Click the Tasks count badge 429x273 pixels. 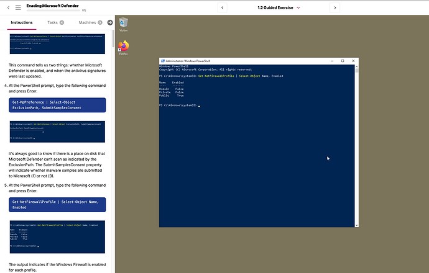click(62, 22)
